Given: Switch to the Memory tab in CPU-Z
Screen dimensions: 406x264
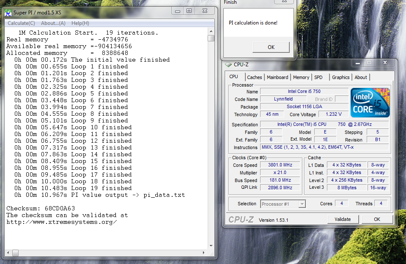Looking at the screenshot, I should tap(301, 77).
